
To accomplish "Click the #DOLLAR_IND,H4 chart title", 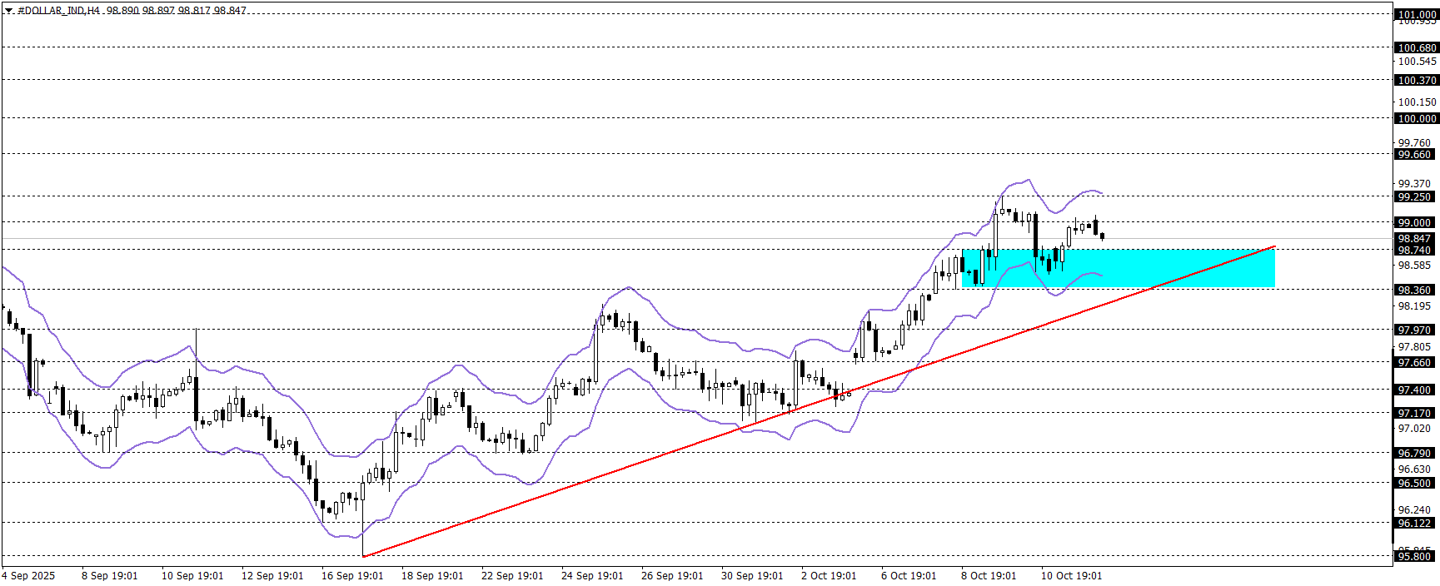I will [58, 11].
